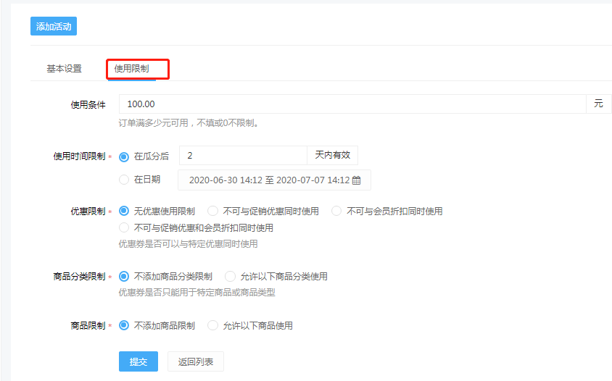Click the 添加活动 button
Image resolution: width=612 pixels, height=381 pixels.
[54, 26]
